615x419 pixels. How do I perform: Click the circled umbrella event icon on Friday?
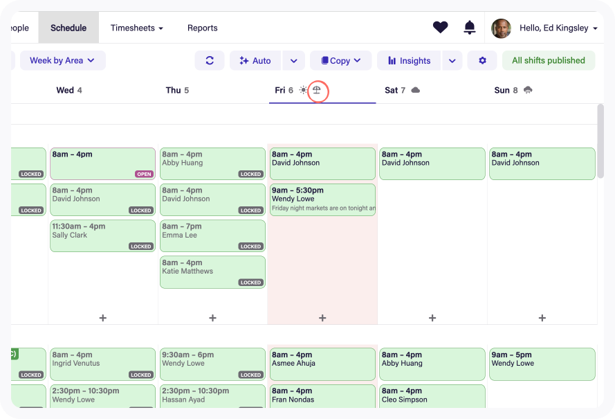click(317, 91)
